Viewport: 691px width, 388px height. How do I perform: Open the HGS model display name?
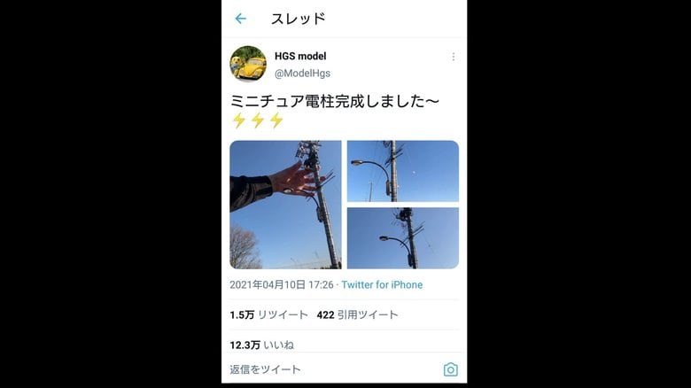pyautogui.click(x=300, y=56)
